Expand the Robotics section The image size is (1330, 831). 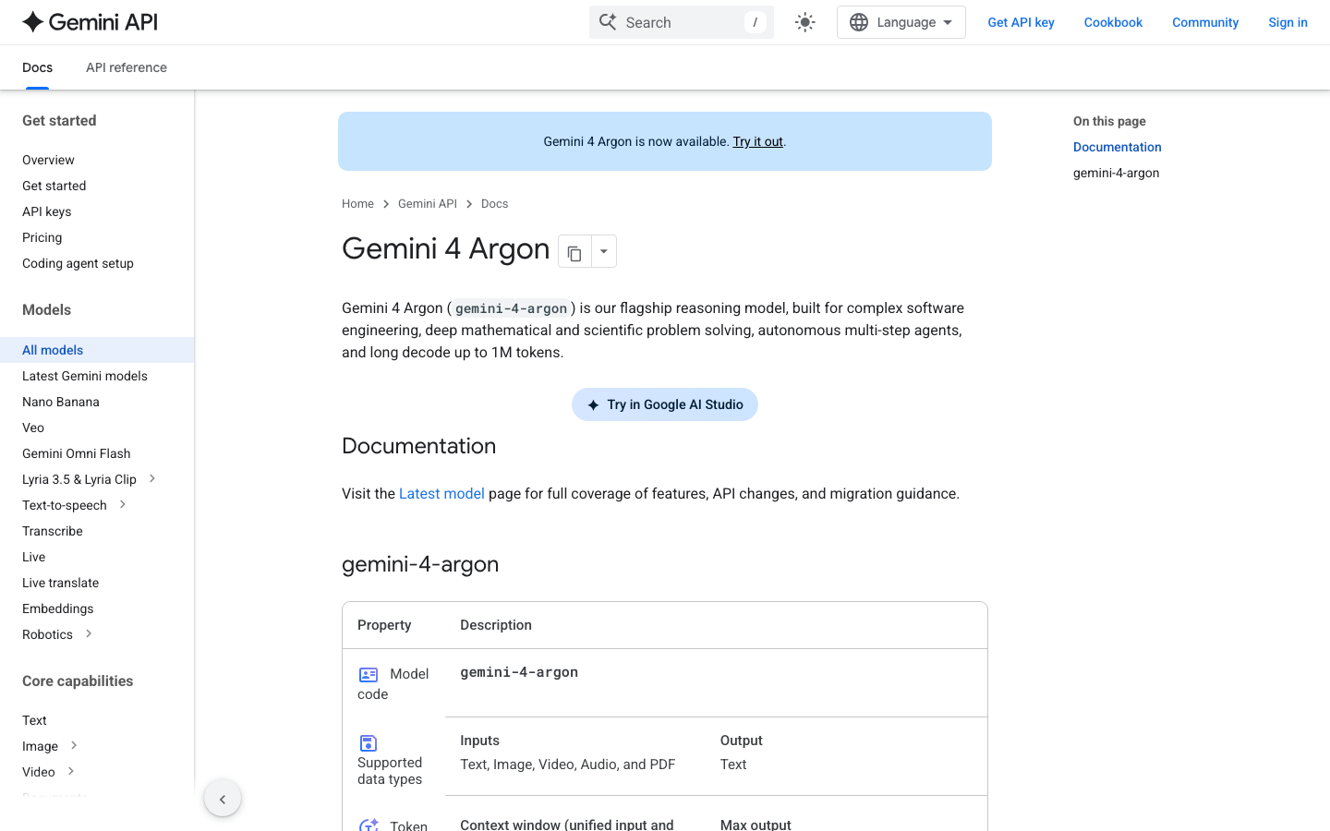coord(89,633)
